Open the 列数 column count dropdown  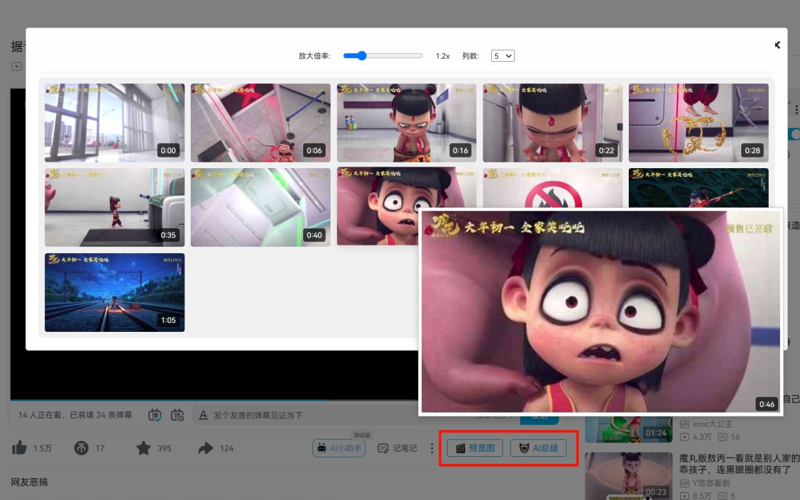pyautogui.click(x=502, y=56)
